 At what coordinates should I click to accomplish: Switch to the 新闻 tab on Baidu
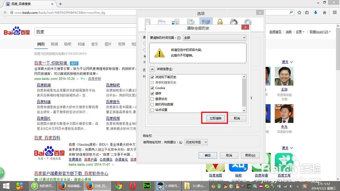tap(54, 44)
